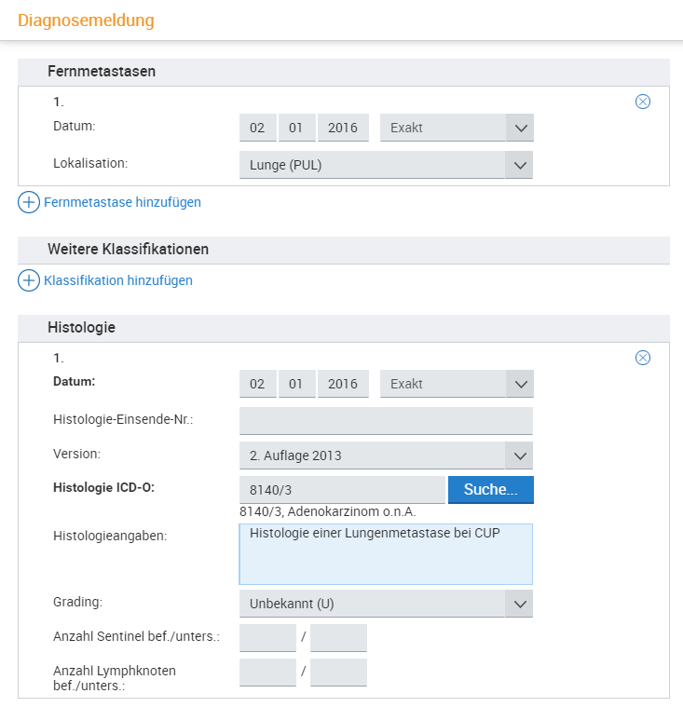This screenshot has height=707, width=683.
Task: Remove the Fernmetastase entry with X icon
Action: (642, 102)
